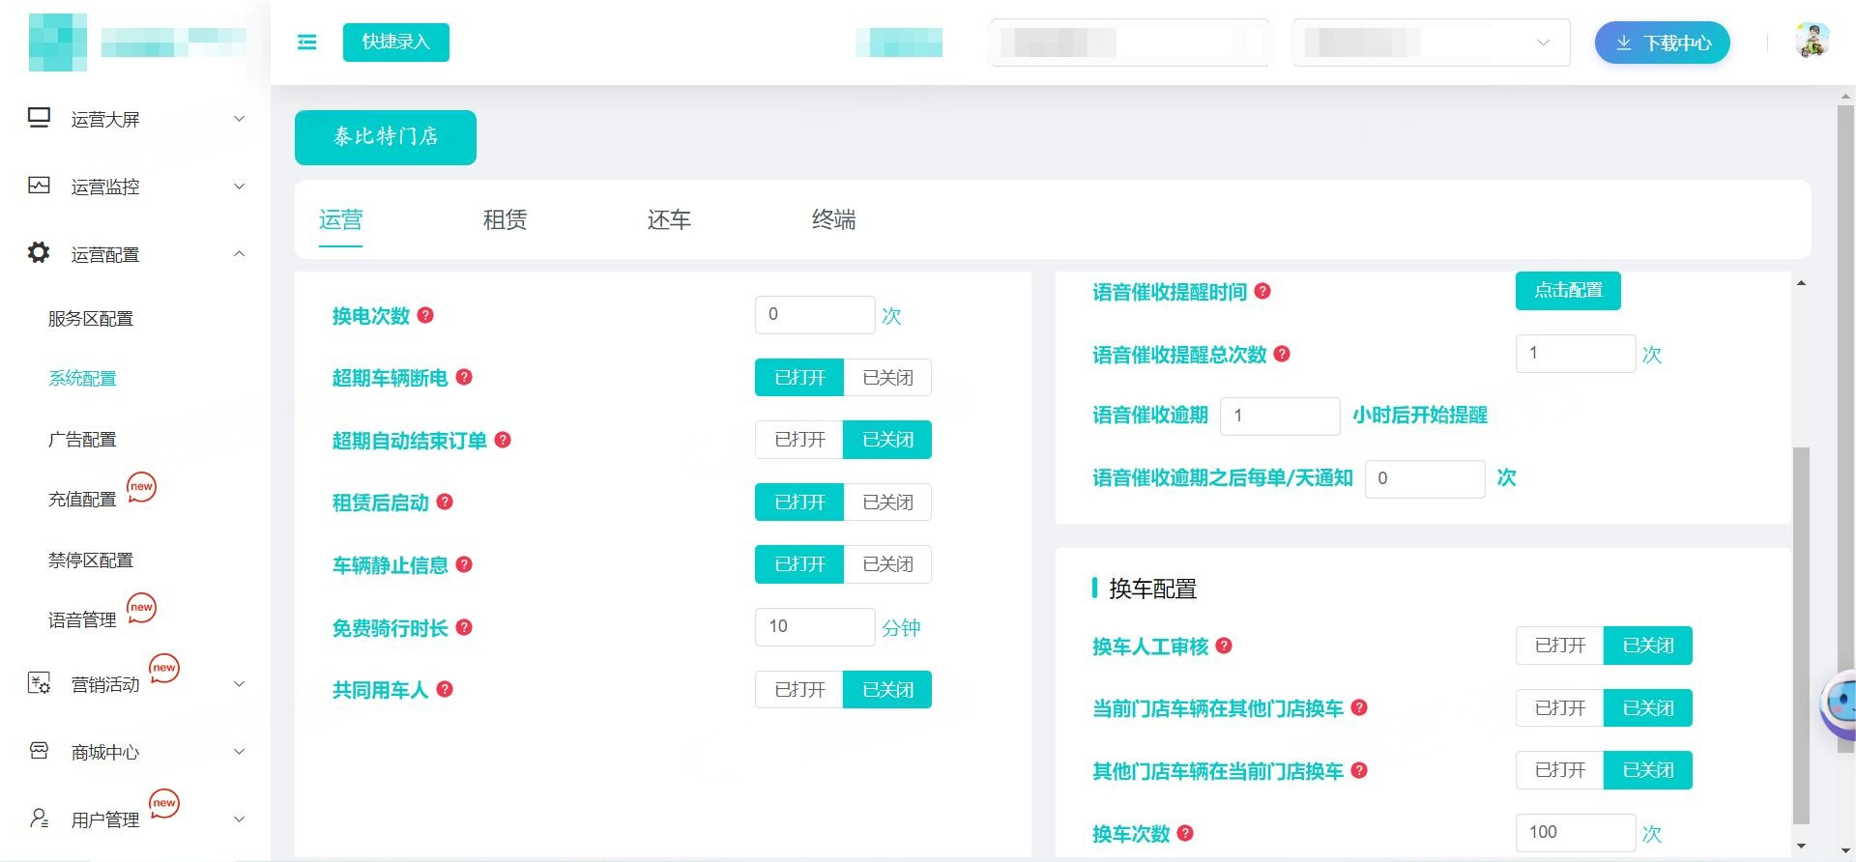Focus the 换电次数 input field
Screen dimensions: 1856x862
click(815, 314)
